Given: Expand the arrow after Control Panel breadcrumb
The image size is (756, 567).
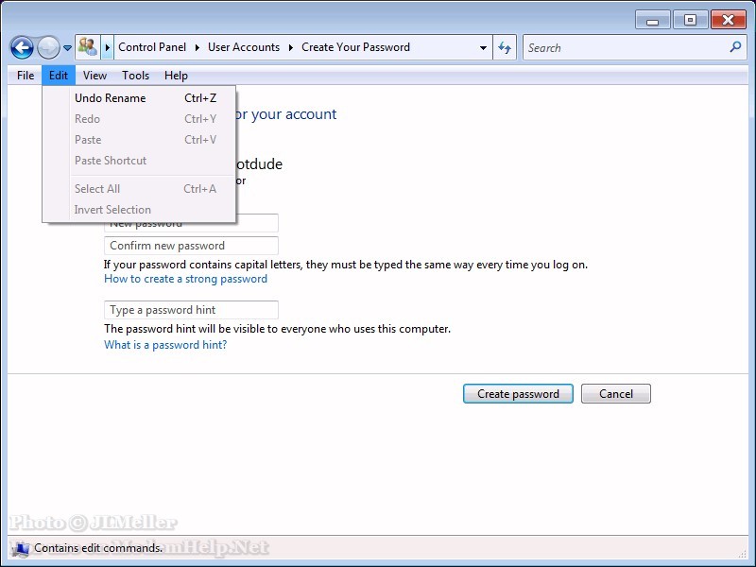Looking at the screenshot, I should point(198,47).
